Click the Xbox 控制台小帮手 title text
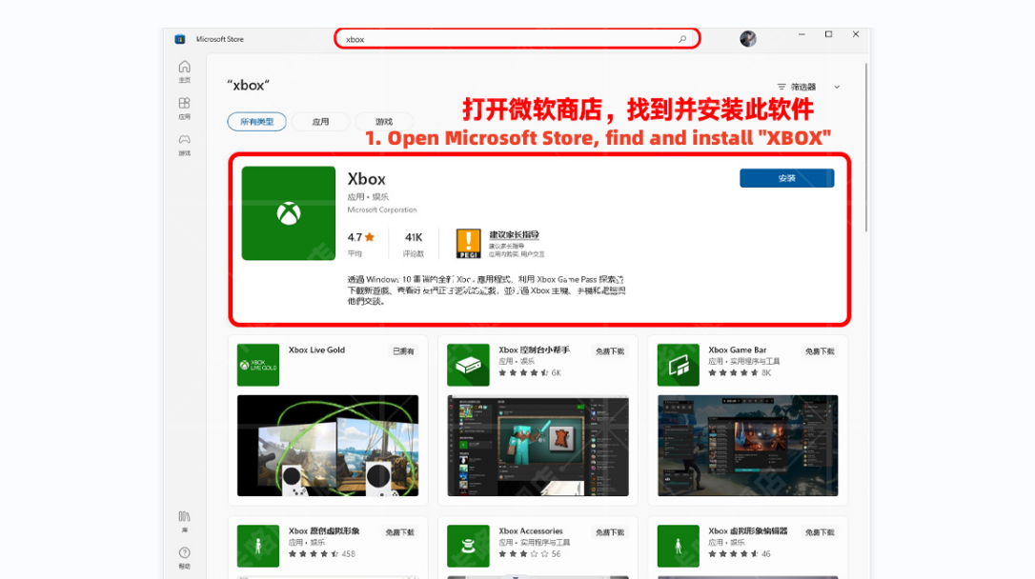Viewport: 1035px width, 579px height. click(534, 350)
